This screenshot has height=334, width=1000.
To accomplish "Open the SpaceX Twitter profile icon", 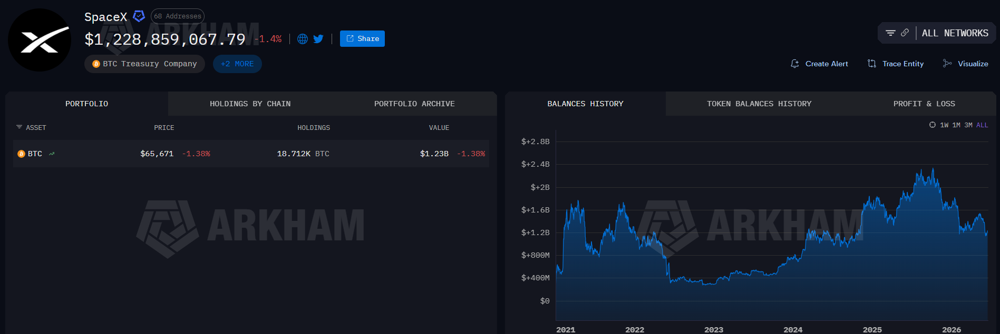I will click(x=318, y=39).
